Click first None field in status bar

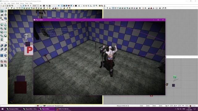click(143, 106)
